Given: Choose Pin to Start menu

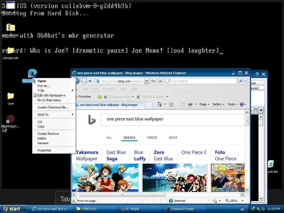Looking at the screenshot, I should point(54,100).
